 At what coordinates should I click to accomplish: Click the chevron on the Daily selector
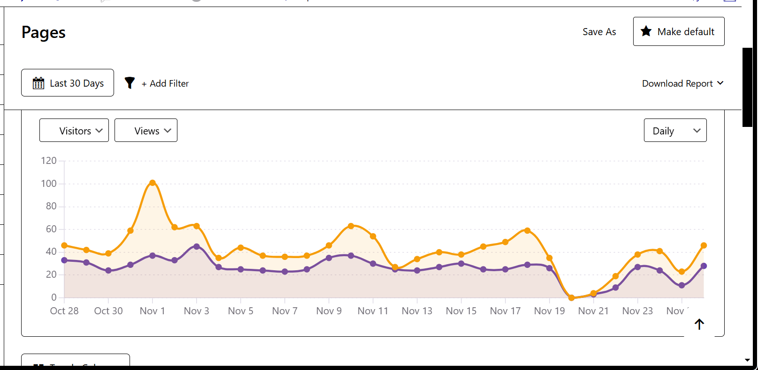click(697, 131)
